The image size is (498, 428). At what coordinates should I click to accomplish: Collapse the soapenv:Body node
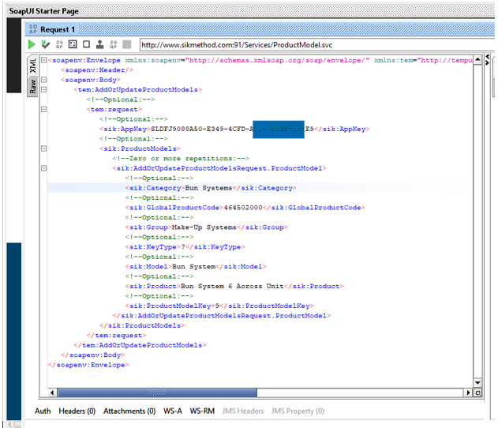(x=44, y=80)
